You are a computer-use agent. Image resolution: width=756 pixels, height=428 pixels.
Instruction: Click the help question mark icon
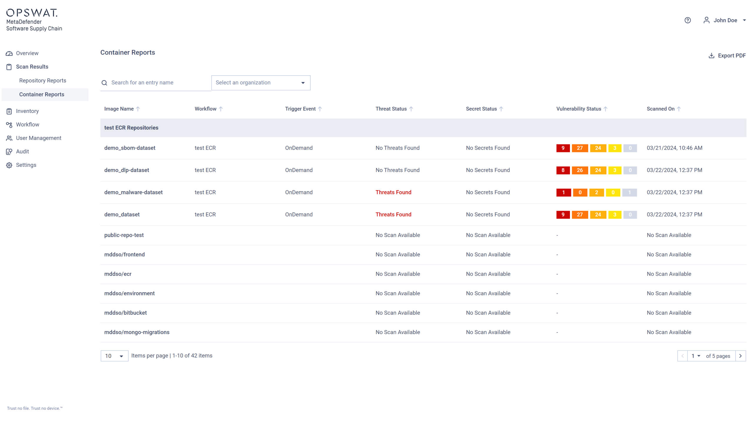tap(687, 20)
